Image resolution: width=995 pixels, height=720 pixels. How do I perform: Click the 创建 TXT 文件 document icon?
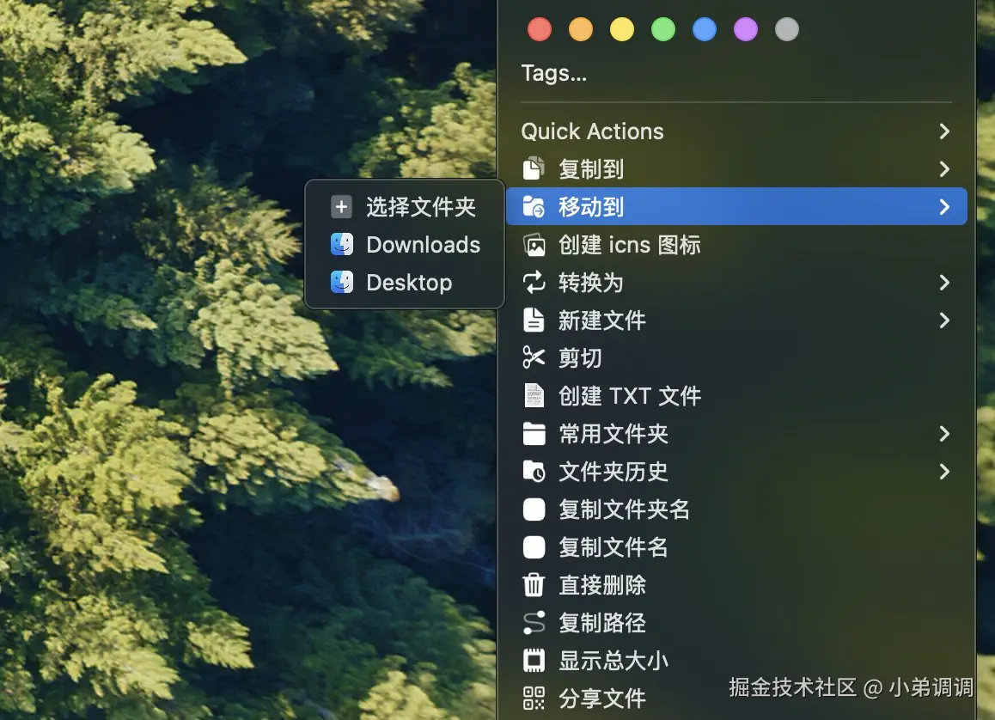[534, 395]
